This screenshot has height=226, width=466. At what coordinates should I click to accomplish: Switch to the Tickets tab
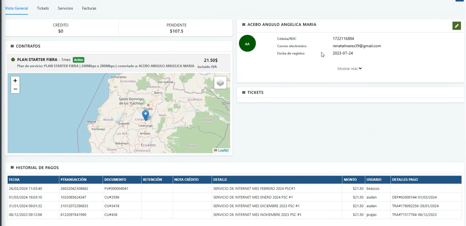coord(43,8)
